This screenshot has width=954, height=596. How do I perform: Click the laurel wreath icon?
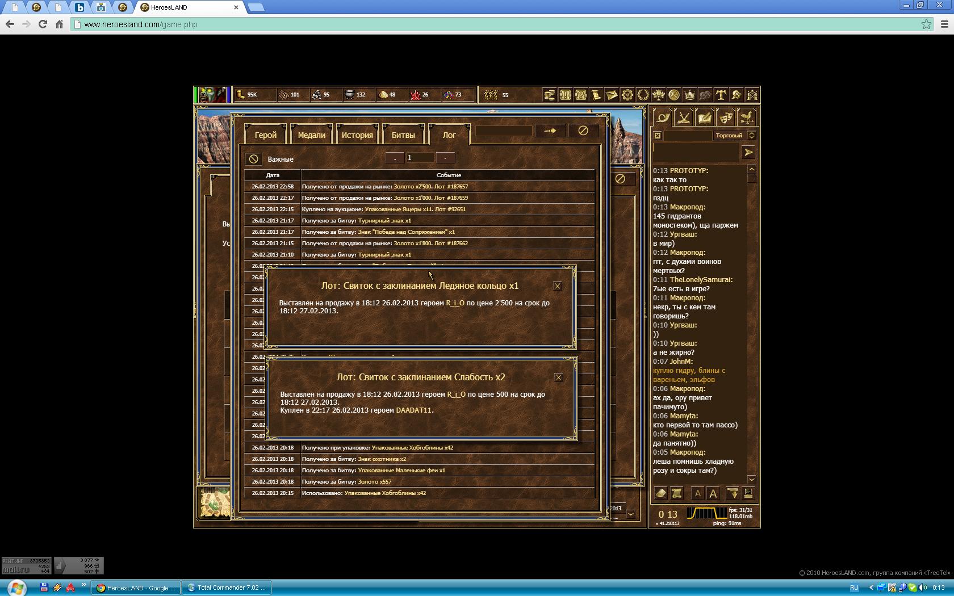pos(643,95)
